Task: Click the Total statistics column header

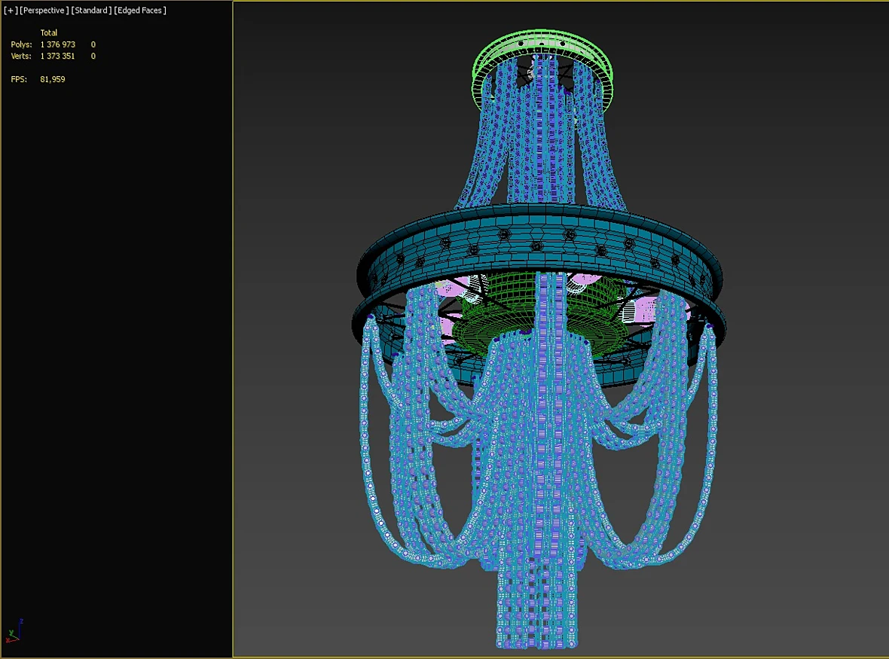Action: [49, 33]
